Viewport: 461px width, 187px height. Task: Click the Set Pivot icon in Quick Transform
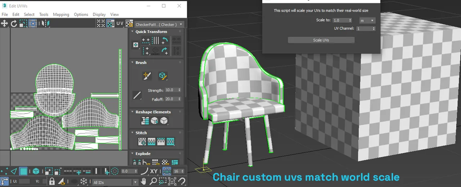click(x=136, y=45)
